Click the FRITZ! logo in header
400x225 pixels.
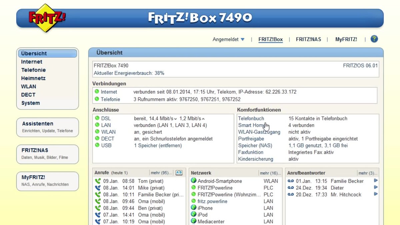tap(46, 18)
